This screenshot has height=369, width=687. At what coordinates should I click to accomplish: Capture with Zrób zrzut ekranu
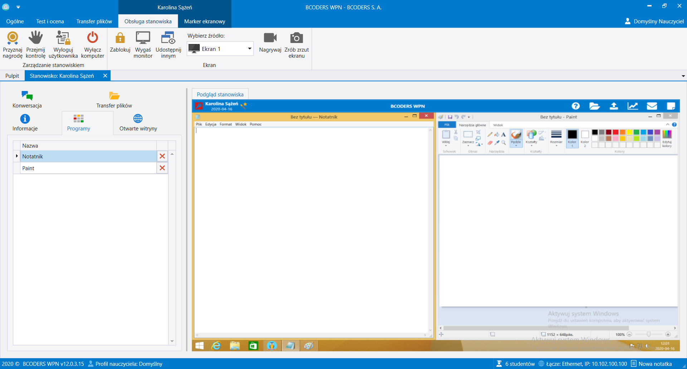[297, 45]
